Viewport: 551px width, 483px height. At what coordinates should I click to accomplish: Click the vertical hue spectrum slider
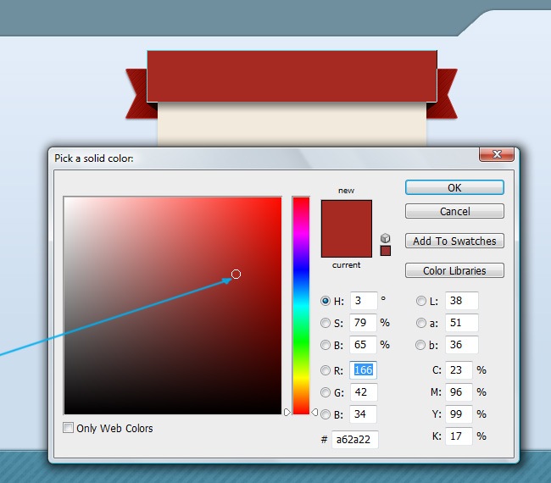point(301,306)
